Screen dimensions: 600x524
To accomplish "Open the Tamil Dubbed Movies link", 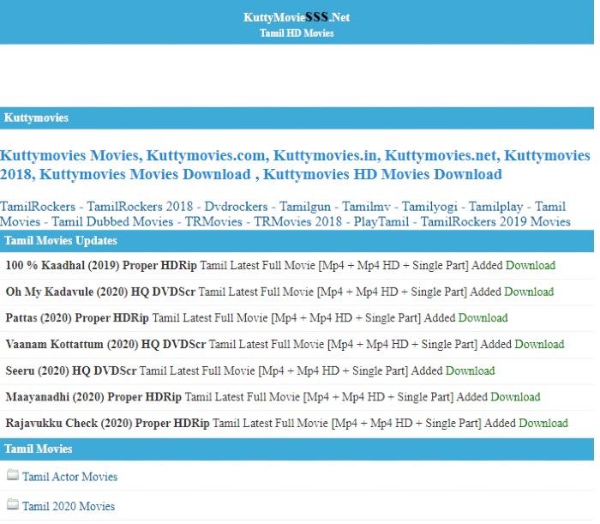I will 112,221.
